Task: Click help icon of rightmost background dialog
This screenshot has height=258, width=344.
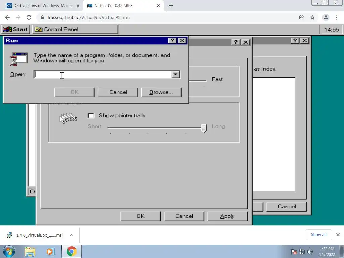Action: (295, 40)
